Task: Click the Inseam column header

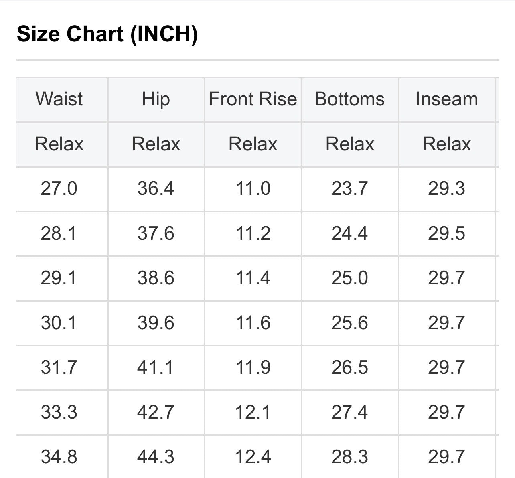Action: tap(446, 99)
